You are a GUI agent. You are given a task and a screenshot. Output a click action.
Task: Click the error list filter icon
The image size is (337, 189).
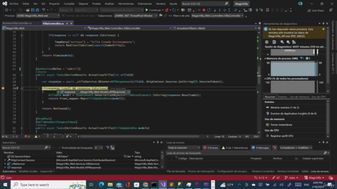tap(274, 148)
